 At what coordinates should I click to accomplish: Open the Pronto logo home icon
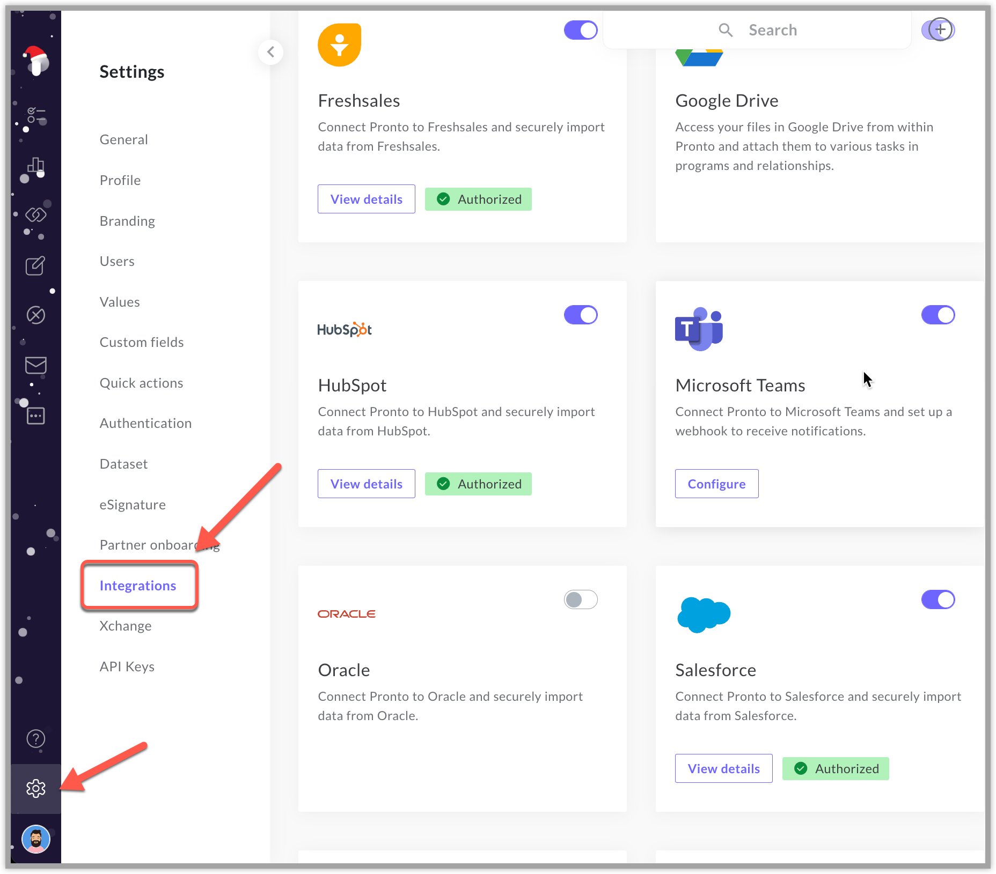pyautogui.click(x=36, y=61)
